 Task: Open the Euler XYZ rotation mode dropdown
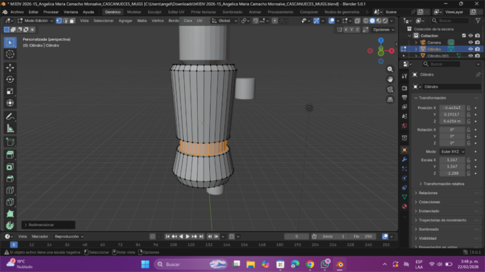[452, 152]
